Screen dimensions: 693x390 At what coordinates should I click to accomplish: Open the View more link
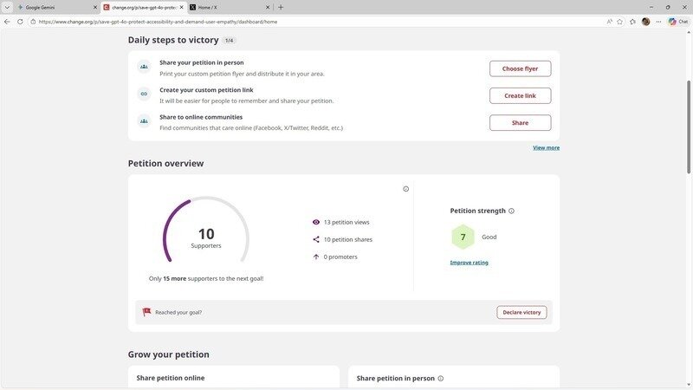pyautogui.click(x=546, y=148)
